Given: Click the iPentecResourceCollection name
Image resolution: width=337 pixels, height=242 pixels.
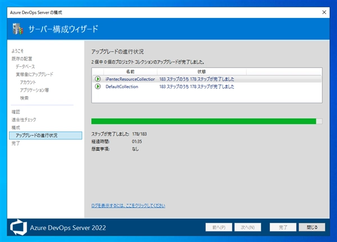Looking at the screenshot, I should [130, 79].
